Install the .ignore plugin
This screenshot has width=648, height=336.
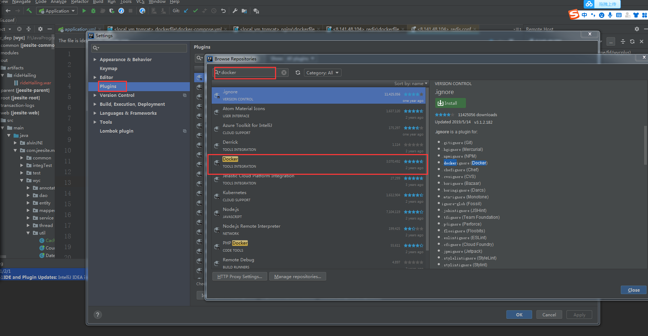(x=450, y=103)
